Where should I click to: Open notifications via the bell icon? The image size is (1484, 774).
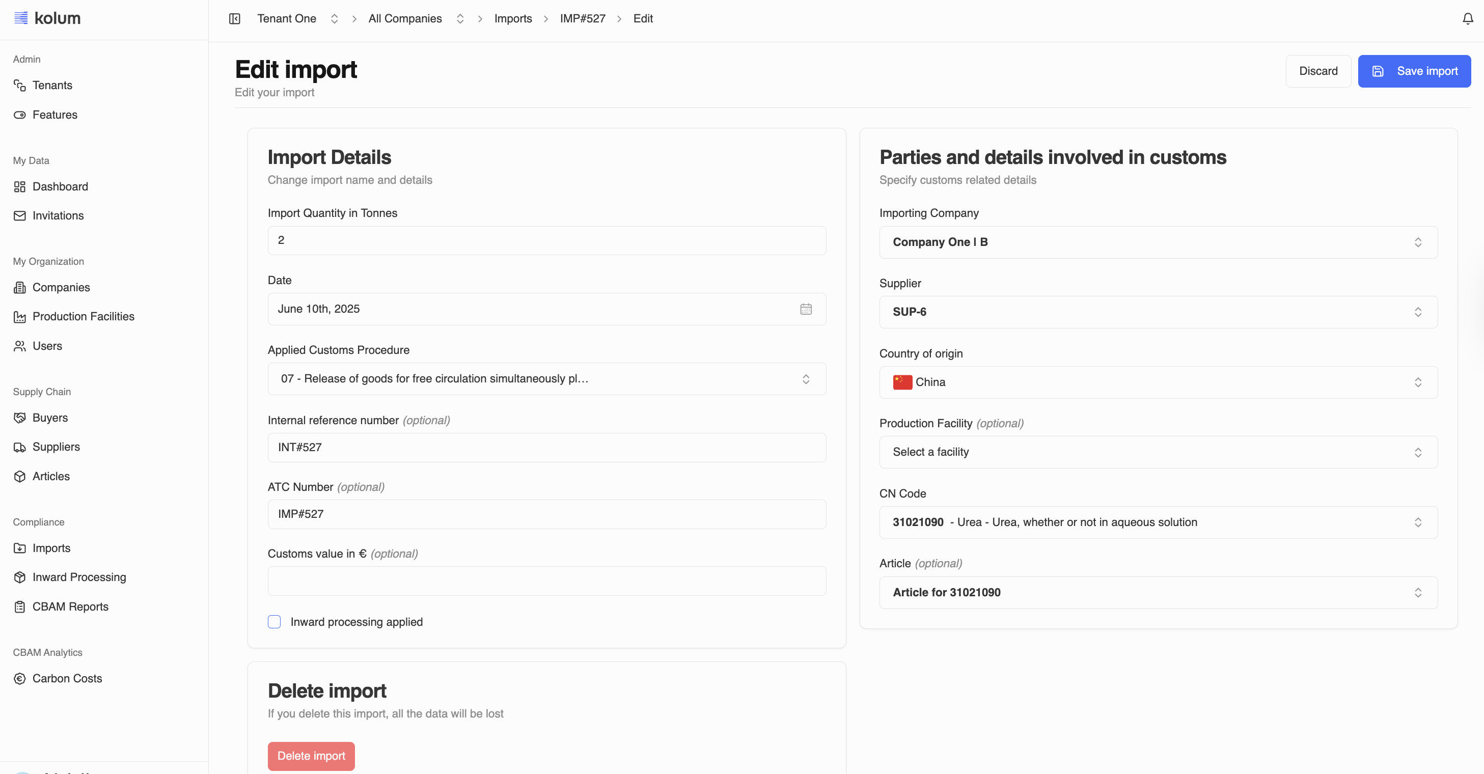click(1467, 19)
